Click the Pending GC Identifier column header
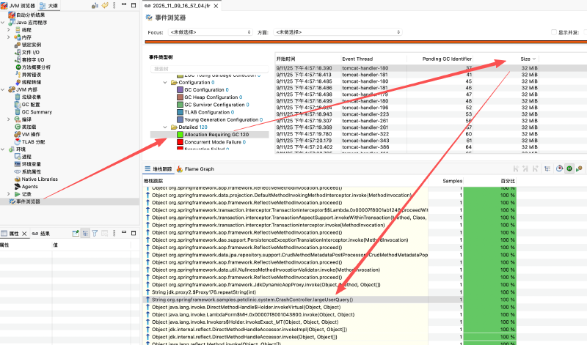587x345 pixels. coord(446,59)
